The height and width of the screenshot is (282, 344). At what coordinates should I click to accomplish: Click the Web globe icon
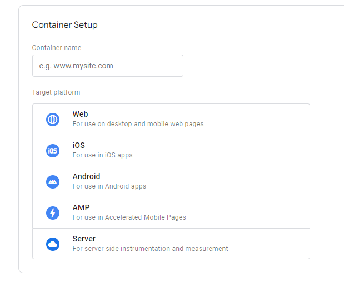pyautogui.click(x=53, y=120)
